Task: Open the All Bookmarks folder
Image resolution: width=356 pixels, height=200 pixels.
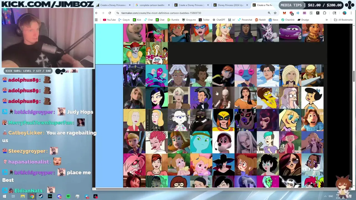Action: pyautogui.click(x=343, y=20)
